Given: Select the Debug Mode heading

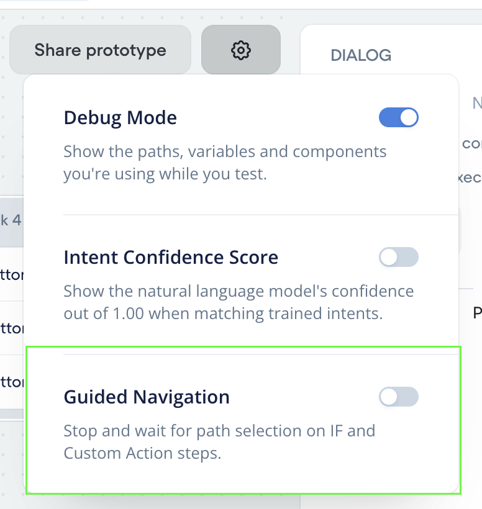Looking at the screenshot, I should 120,118.
